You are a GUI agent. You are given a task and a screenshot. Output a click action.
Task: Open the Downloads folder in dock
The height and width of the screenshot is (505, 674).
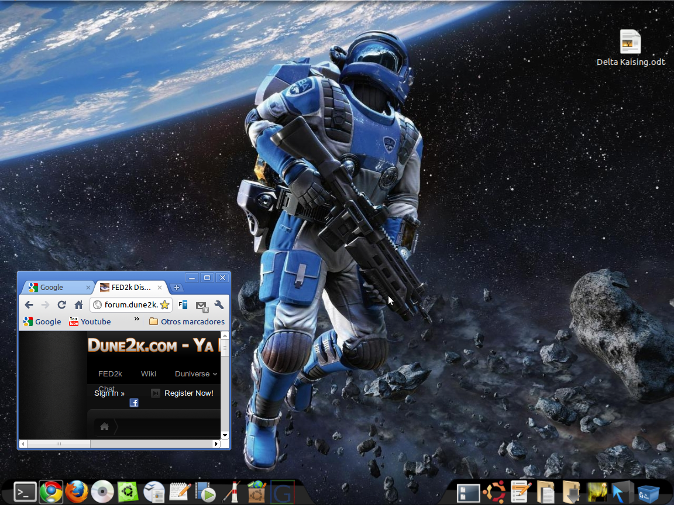571,492
